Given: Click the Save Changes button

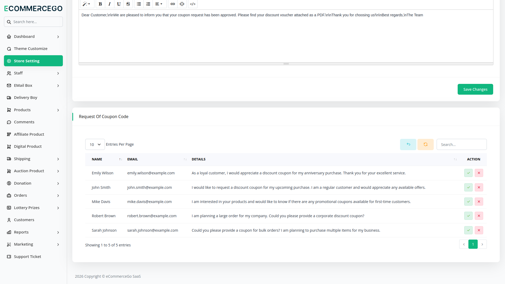Looking at the screenshot, I should [475, 89].
